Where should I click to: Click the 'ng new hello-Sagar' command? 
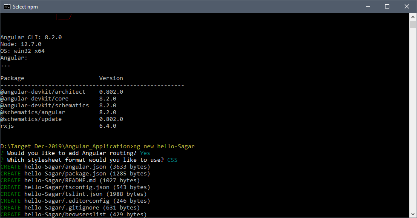(164, 146)
